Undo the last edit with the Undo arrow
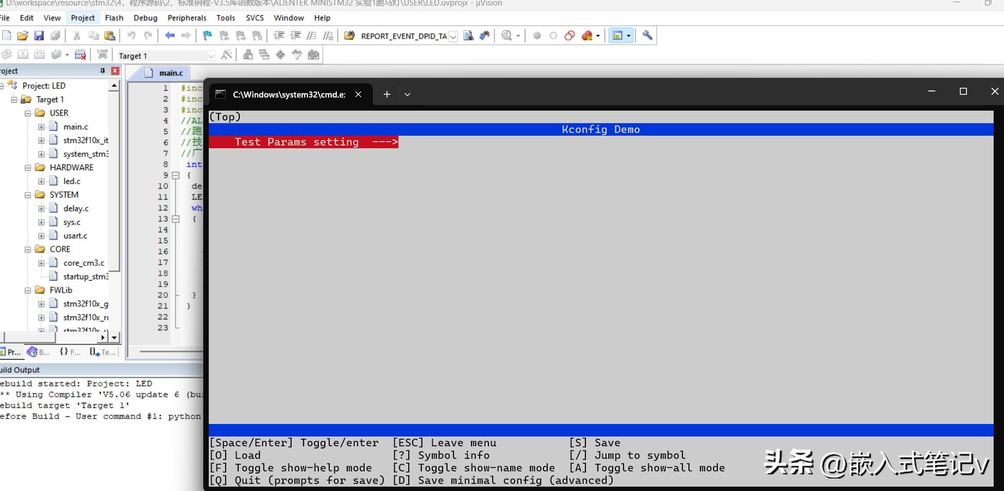 pos(131,35)
